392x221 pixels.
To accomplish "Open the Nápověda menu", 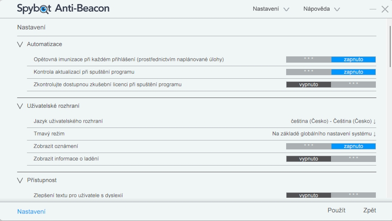I will [x=322, y=9].
